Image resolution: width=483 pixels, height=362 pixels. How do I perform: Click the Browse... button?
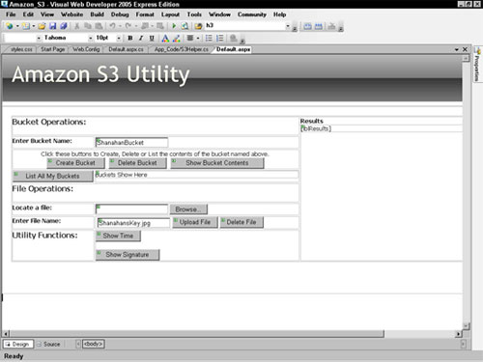[188, 209]
